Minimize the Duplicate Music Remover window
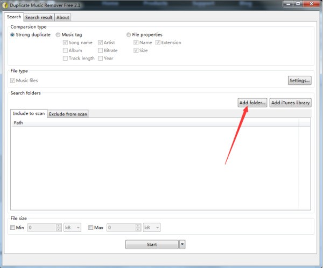Image resolution: width=323 pixels, height=268 pixels. click(x=288, y=4)
